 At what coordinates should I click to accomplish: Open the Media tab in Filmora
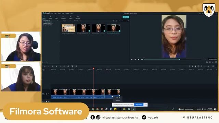[44, 17]
